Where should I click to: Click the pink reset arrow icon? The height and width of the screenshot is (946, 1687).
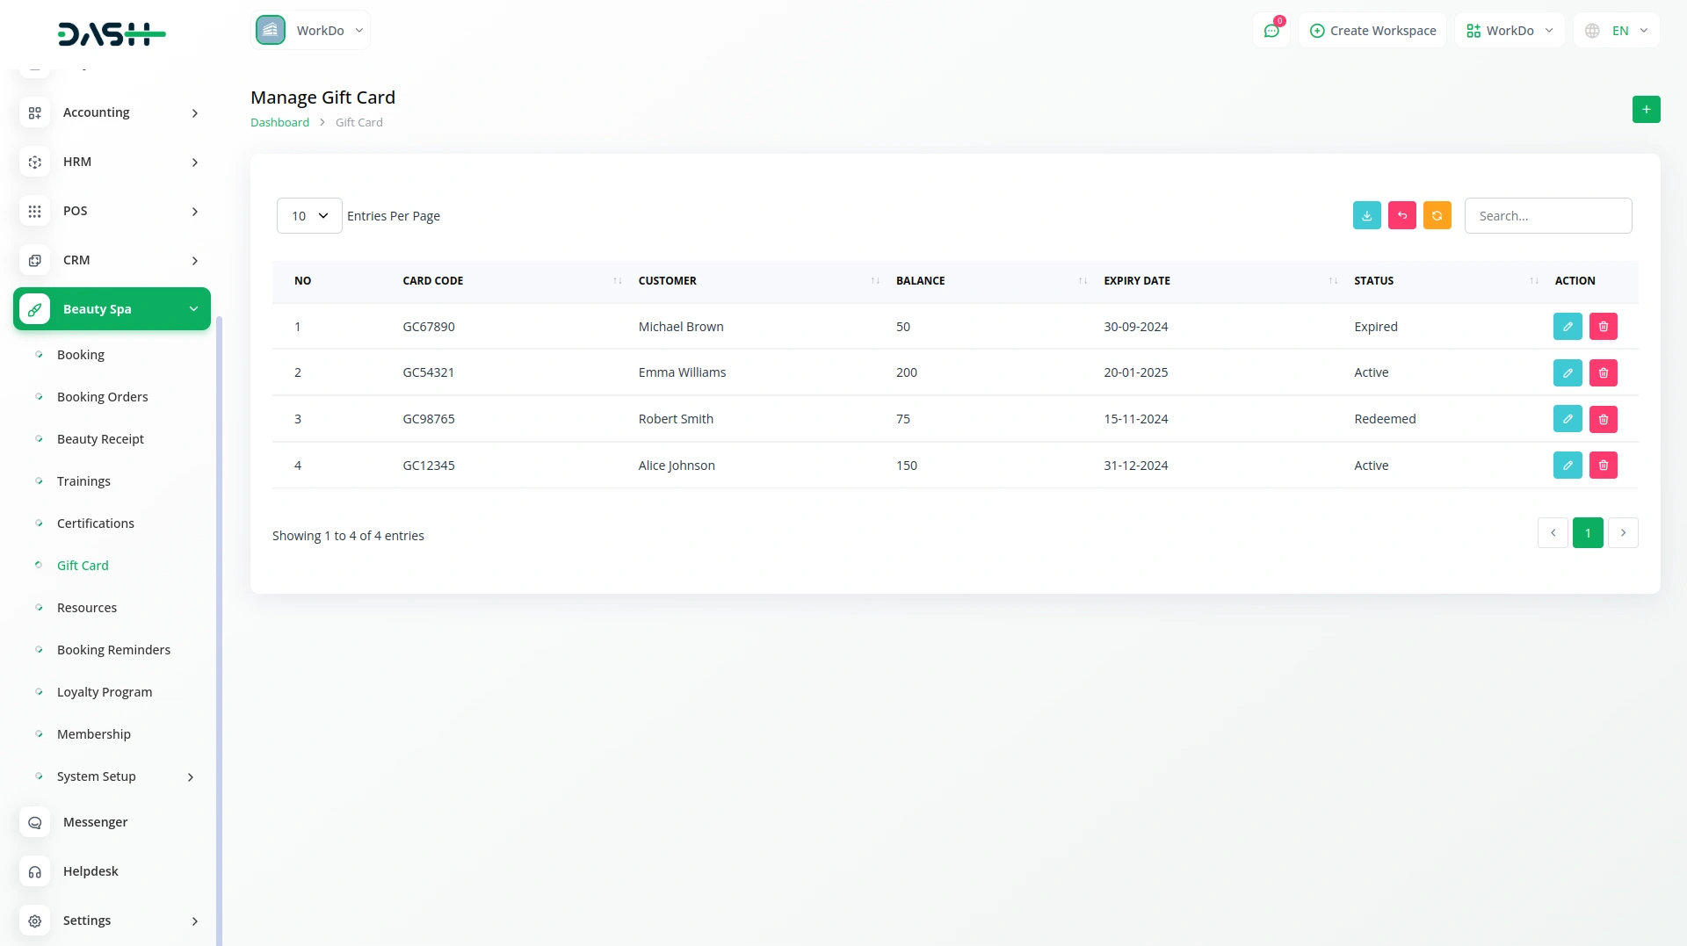pos(1401,216)
